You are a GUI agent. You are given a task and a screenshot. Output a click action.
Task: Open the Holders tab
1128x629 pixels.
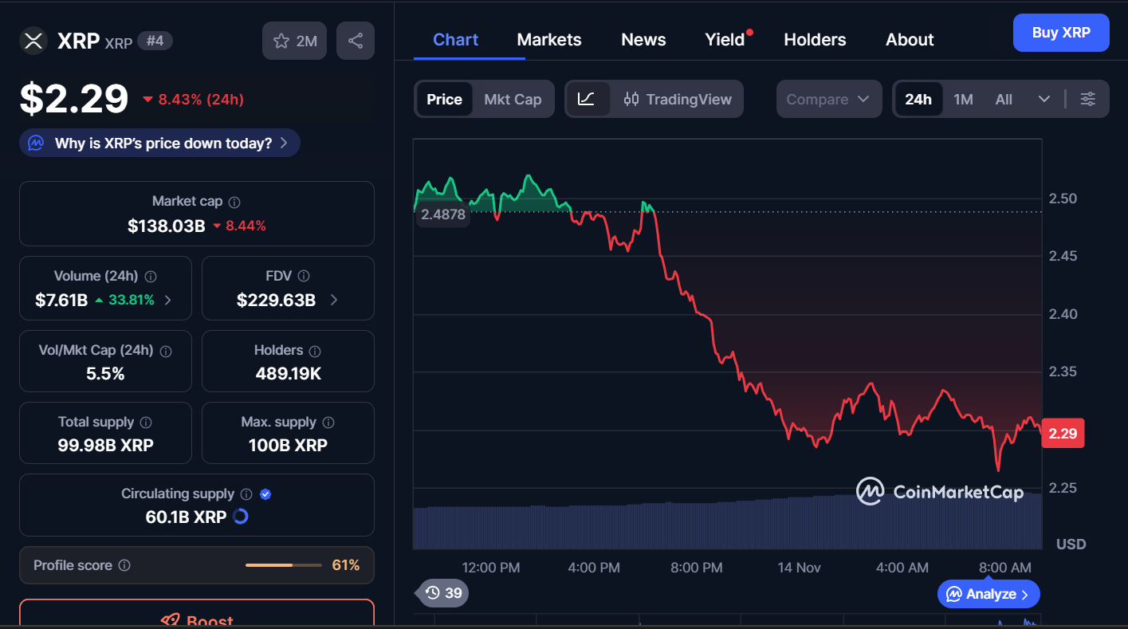coord(815,39)
